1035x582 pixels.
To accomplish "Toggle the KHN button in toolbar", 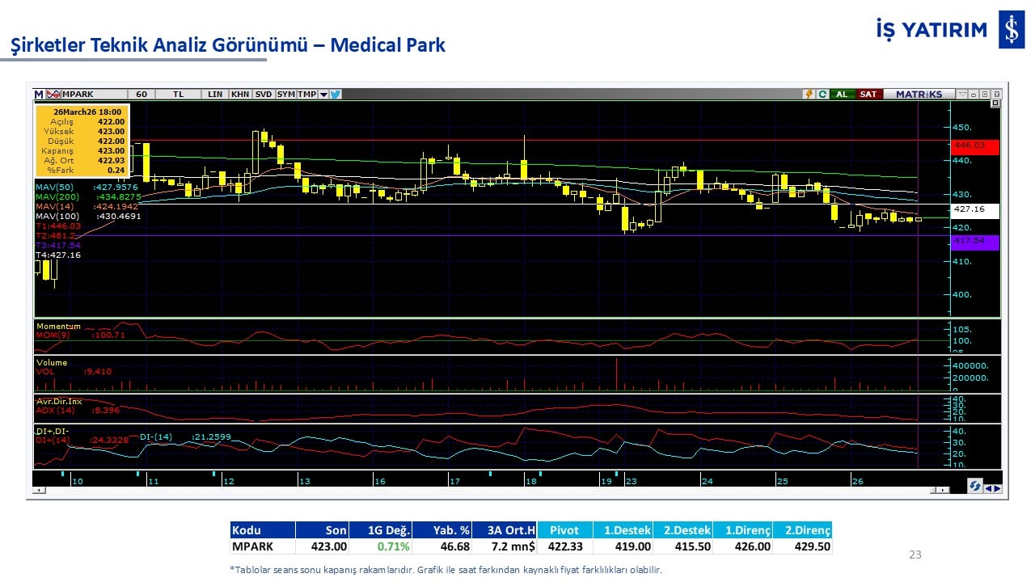I will point(240,95).
